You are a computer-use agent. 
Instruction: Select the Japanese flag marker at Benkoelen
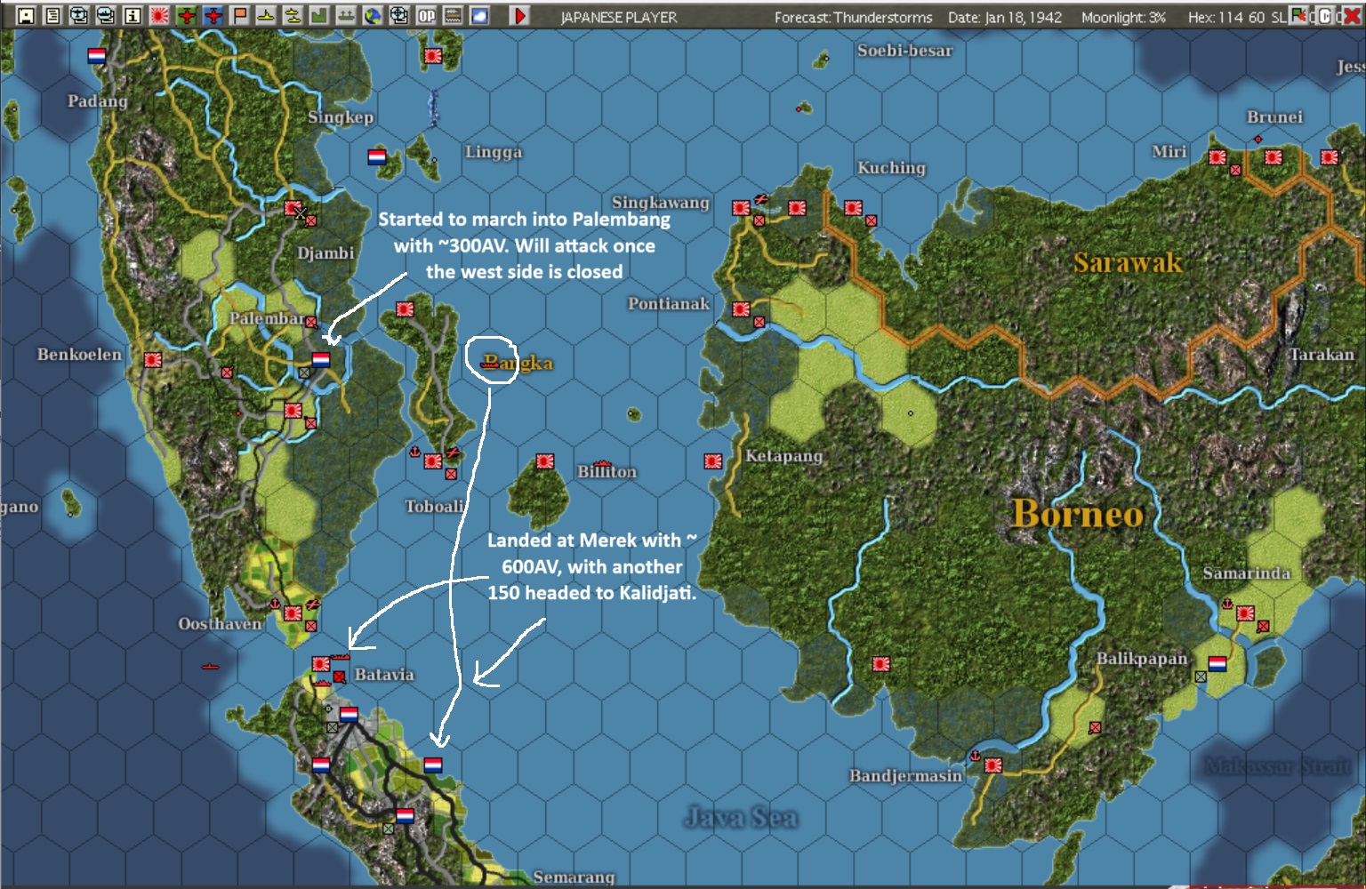(x=153, y=360)
